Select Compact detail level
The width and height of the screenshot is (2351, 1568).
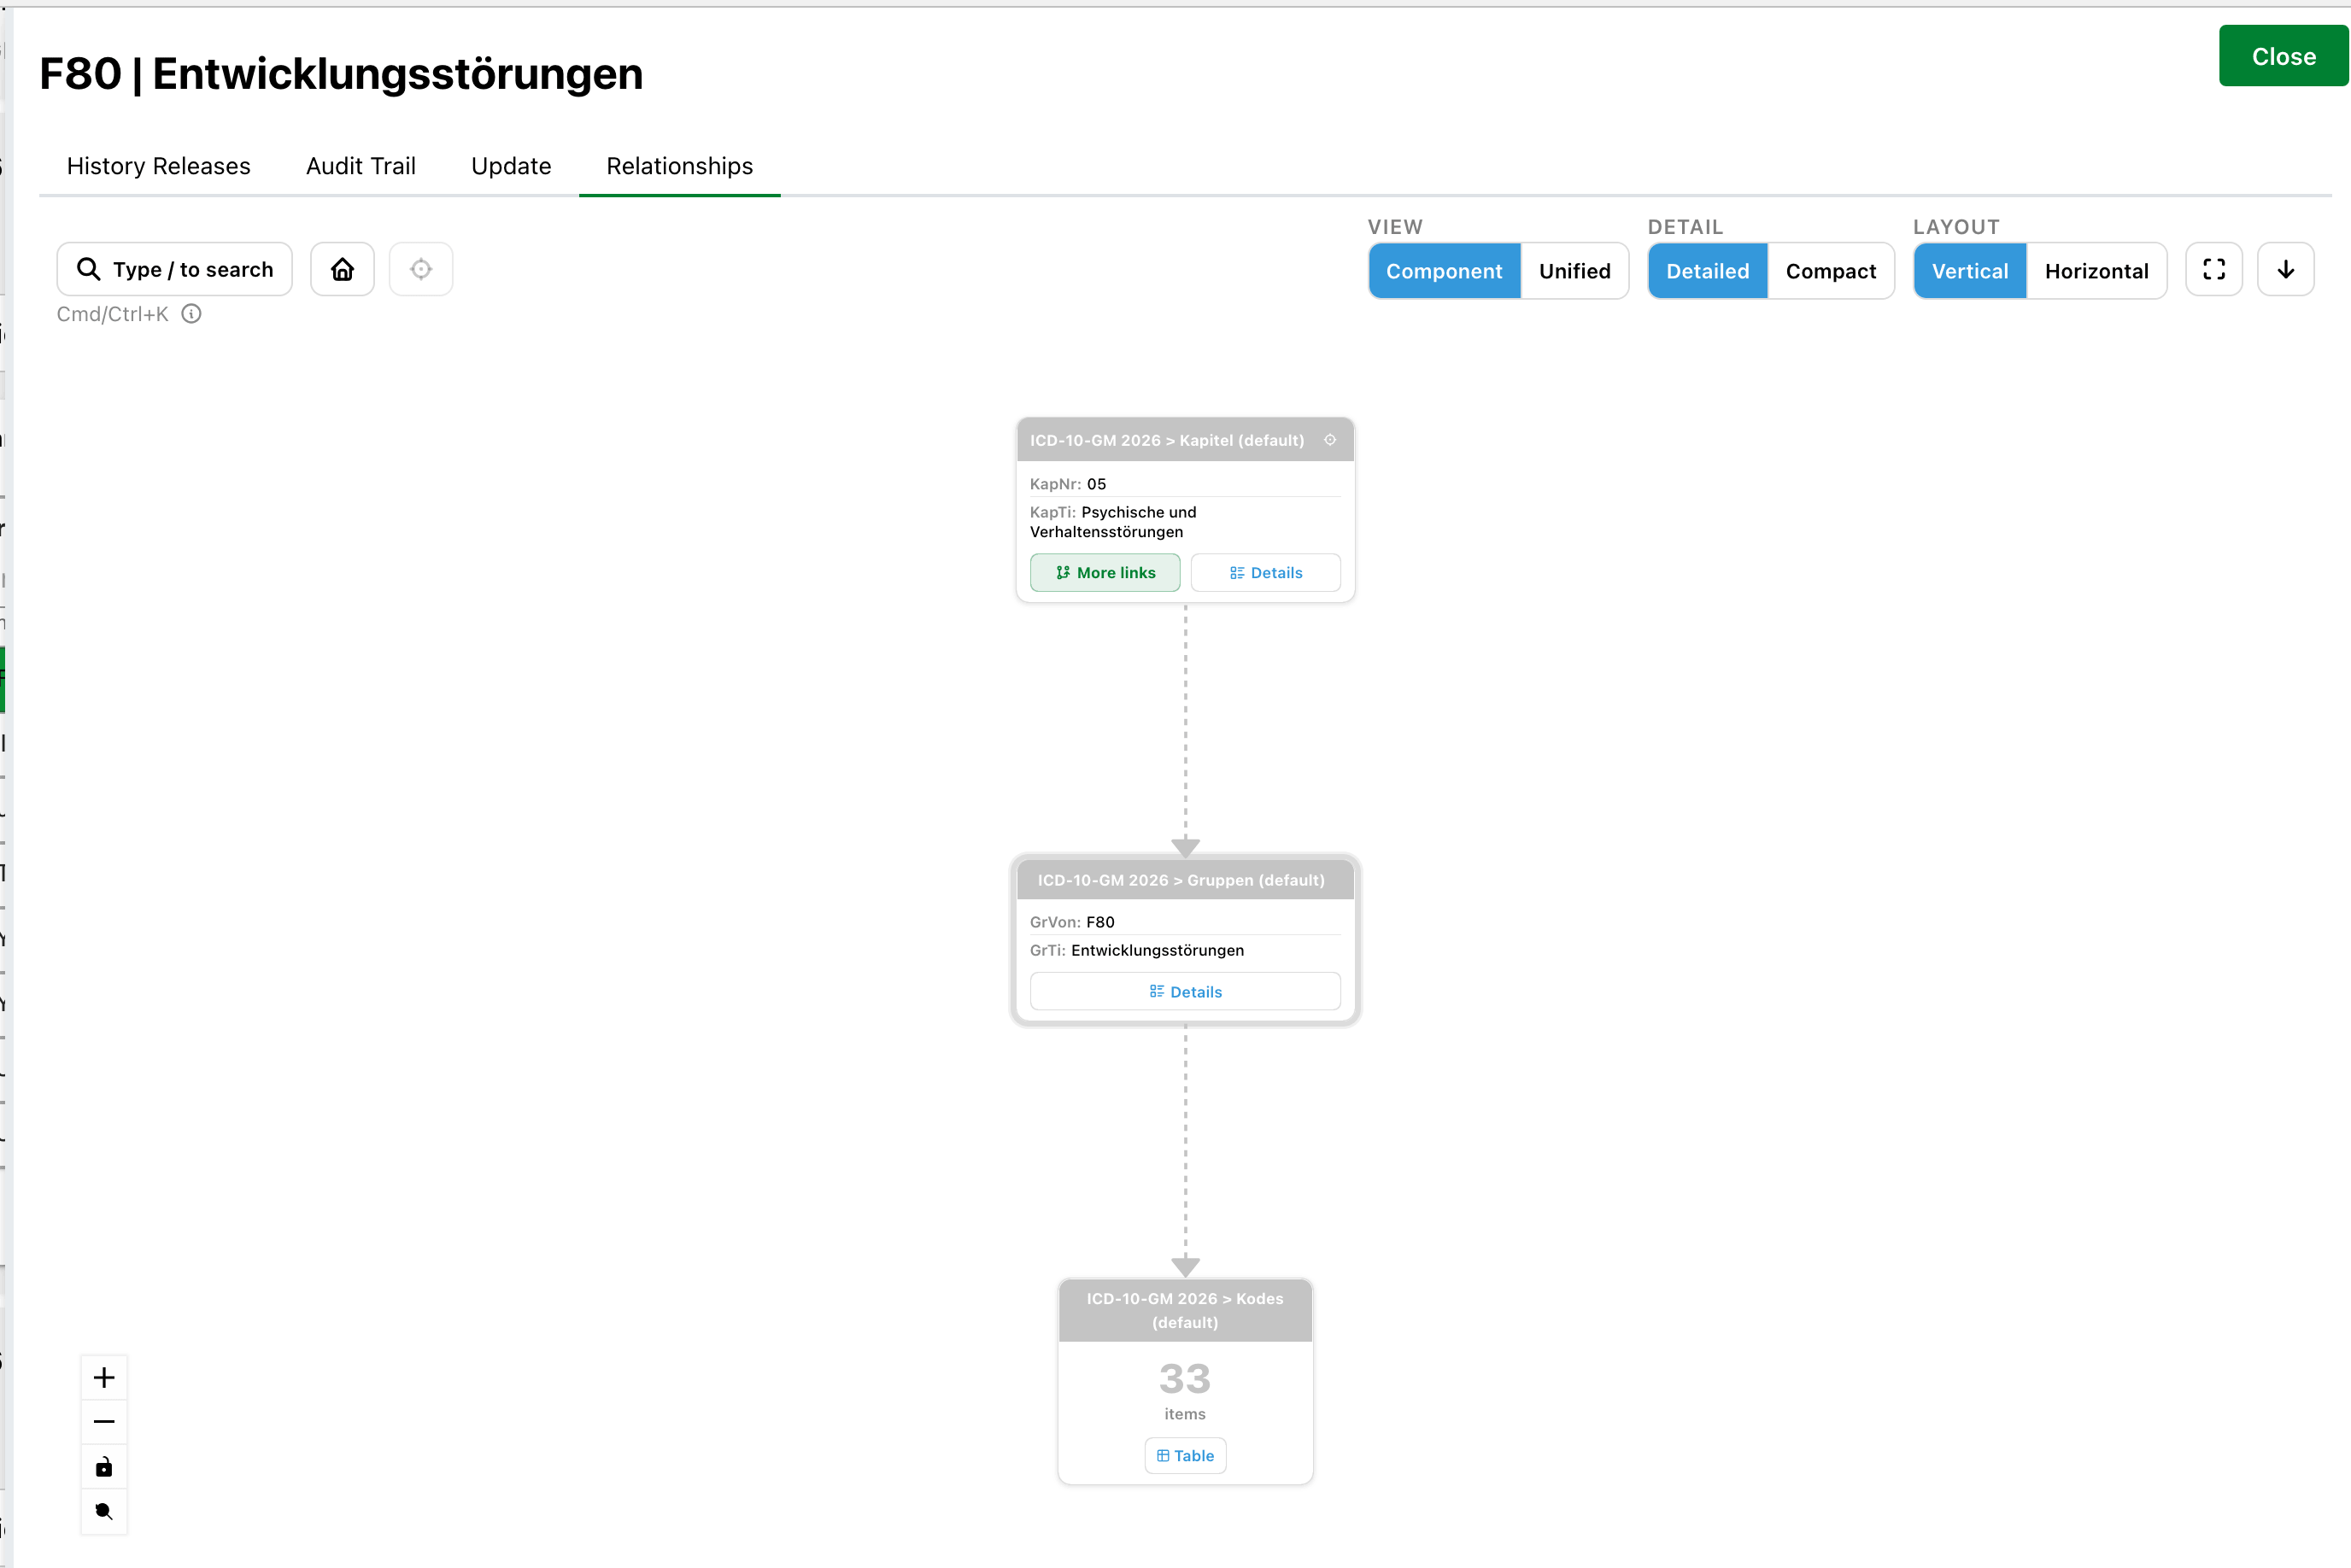1830,271
